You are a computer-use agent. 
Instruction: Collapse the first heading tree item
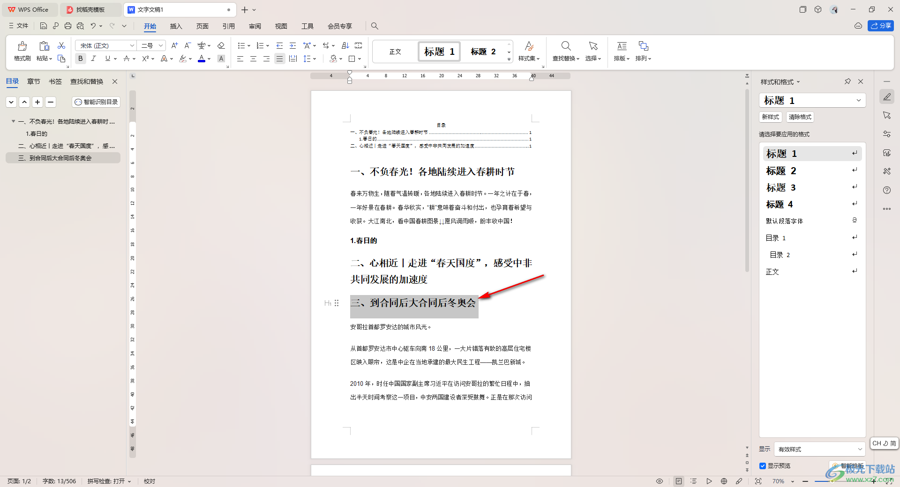point(13,121)
